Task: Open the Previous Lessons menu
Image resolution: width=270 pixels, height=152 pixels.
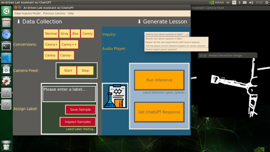Action: (x=54, y=13)
